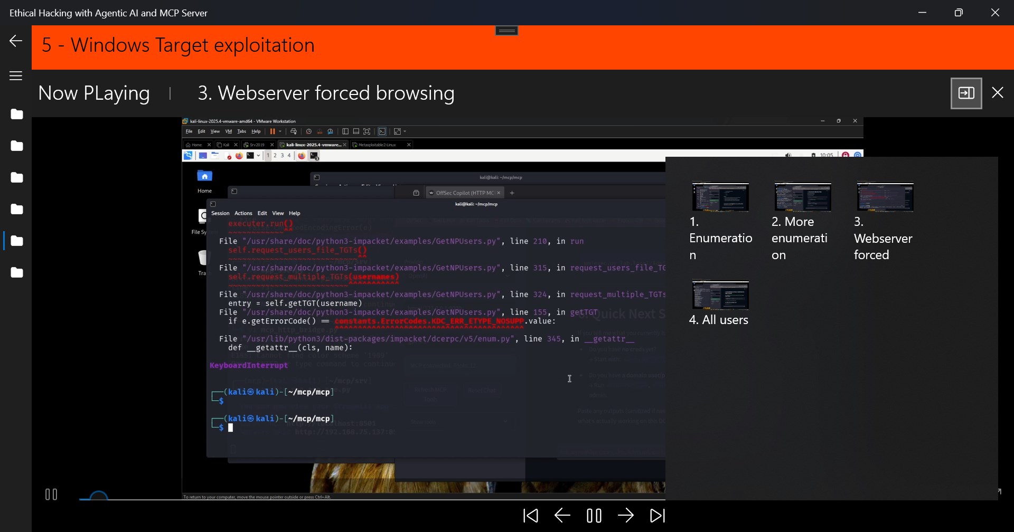This screenshot has height=532, width=1014.
Task: Go back with the left arrow icon
Action: click(16, 41)
